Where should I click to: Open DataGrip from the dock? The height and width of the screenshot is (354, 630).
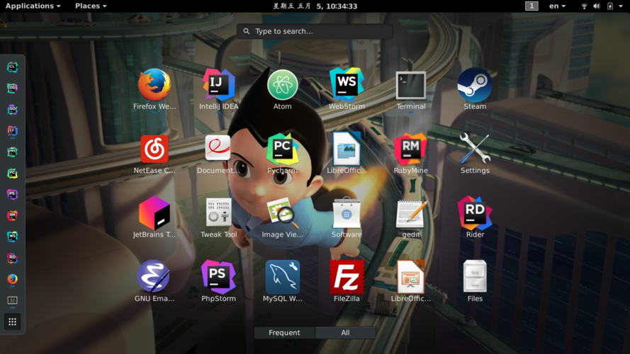click(x=13, y=88)
